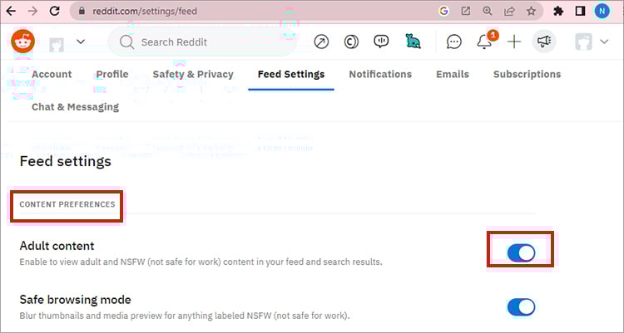Open the Emails tab
Image resolution: width=624 pixels, height=333 pixels.
[453, 74]
